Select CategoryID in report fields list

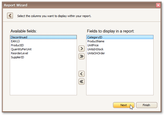95,37
